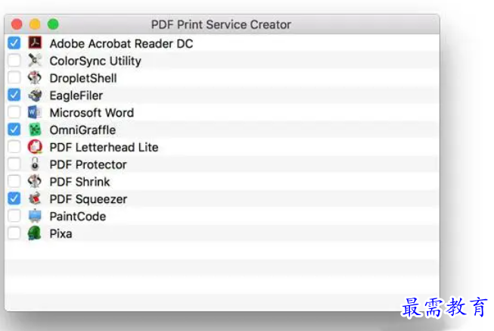Click the green zoom window button
The height and width of the screenshot is (331, 494).
[x=53, y=24]
